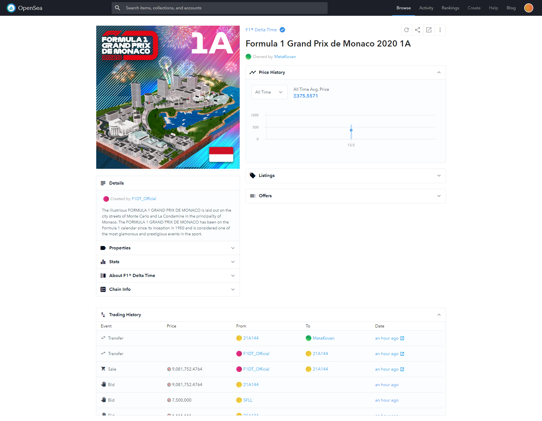The image size is (542, 421).
Task: Click the Stats bar chart icon
Action: tap(103, 262)
